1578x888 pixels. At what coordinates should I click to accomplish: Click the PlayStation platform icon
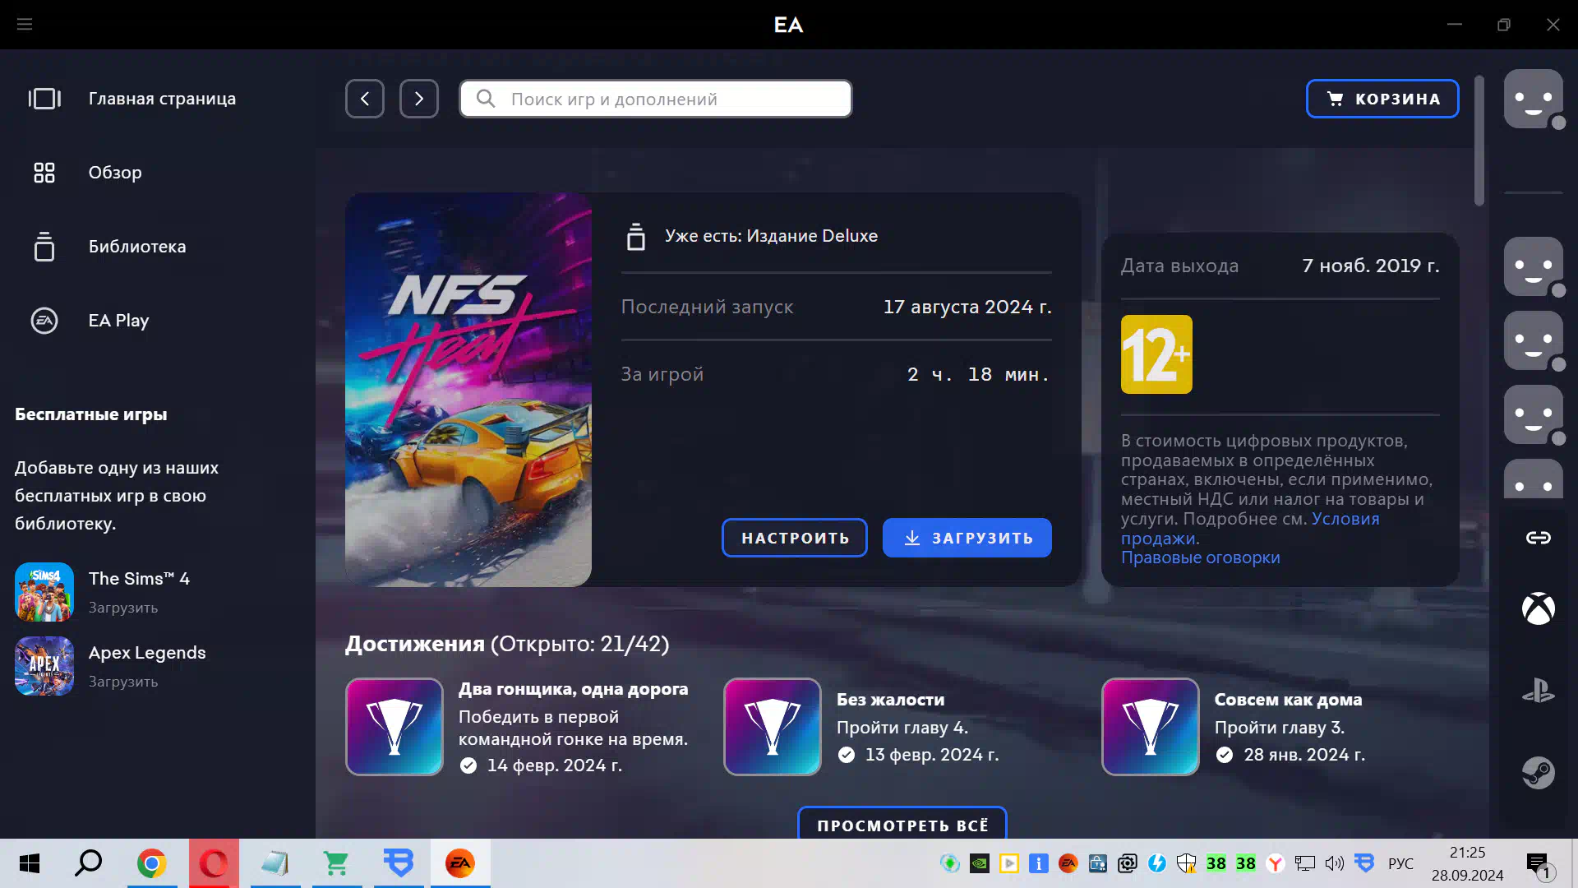(1539, 691)
